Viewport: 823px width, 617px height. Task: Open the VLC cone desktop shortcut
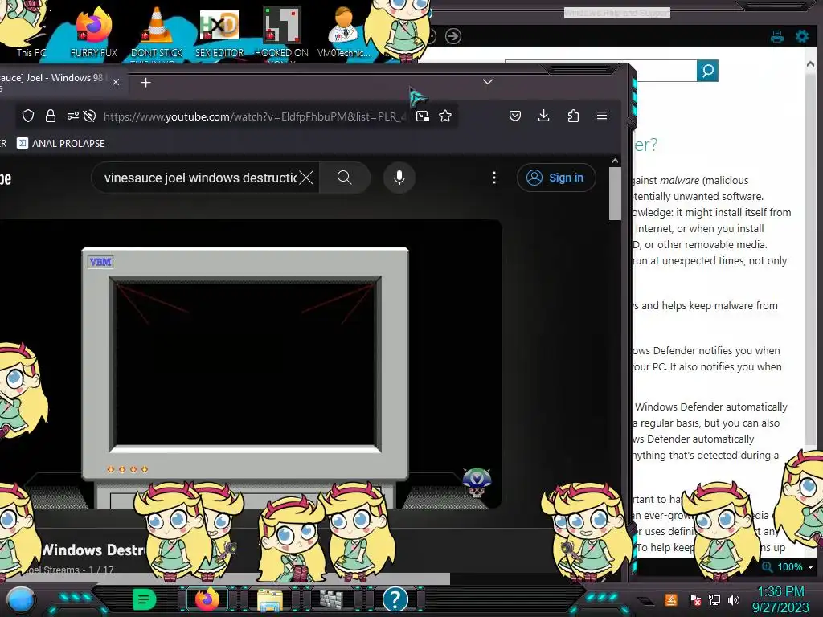click(157, 31)
